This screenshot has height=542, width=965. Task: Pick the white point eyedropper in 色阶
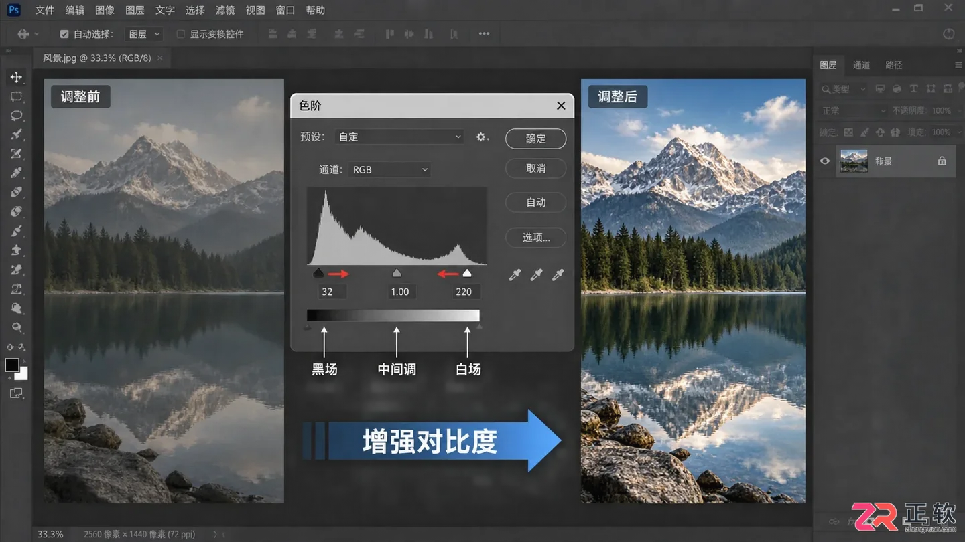tap(558, 274)
